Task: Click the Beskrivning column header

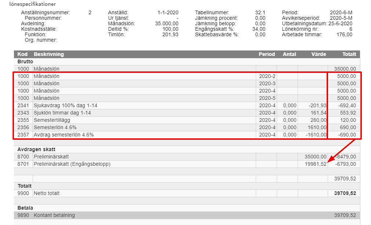Action: (49, 54)
